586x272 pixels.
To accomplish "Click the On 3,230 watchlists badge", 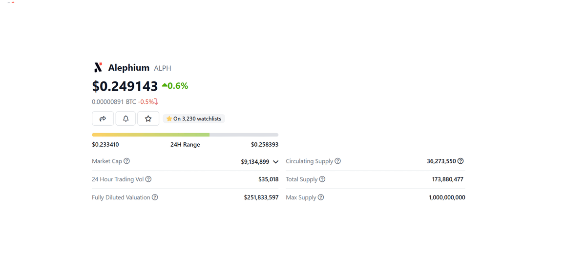I will pos(194,118).
